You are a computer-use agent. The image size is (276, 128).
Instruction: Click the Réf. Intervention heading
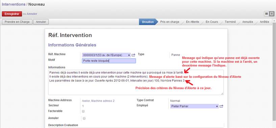tap(70, 35)
